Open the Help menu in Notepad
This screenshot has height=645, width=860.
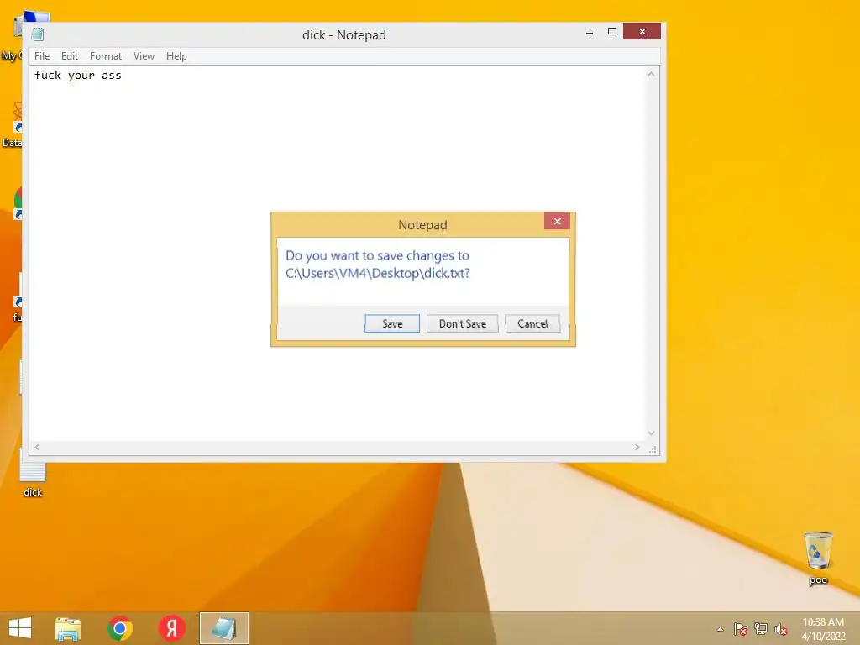click(176, 56)
